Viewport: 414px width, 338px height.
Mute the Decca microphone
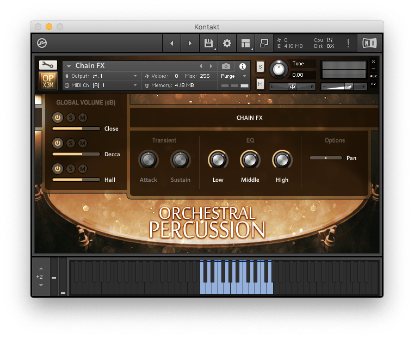click(x=83, y=143)
